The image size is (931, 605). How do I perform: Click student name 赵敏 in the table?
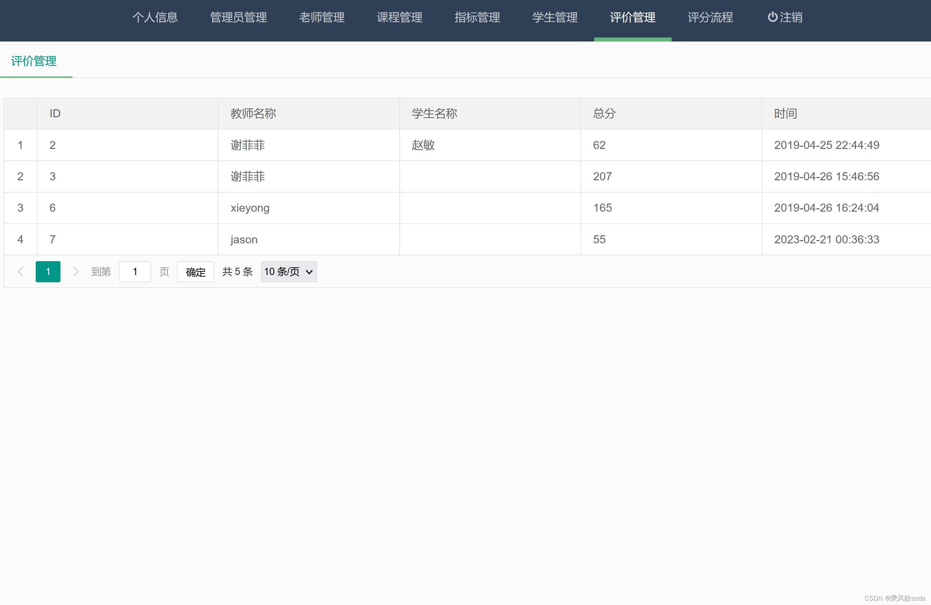click(x=423, y=145)
